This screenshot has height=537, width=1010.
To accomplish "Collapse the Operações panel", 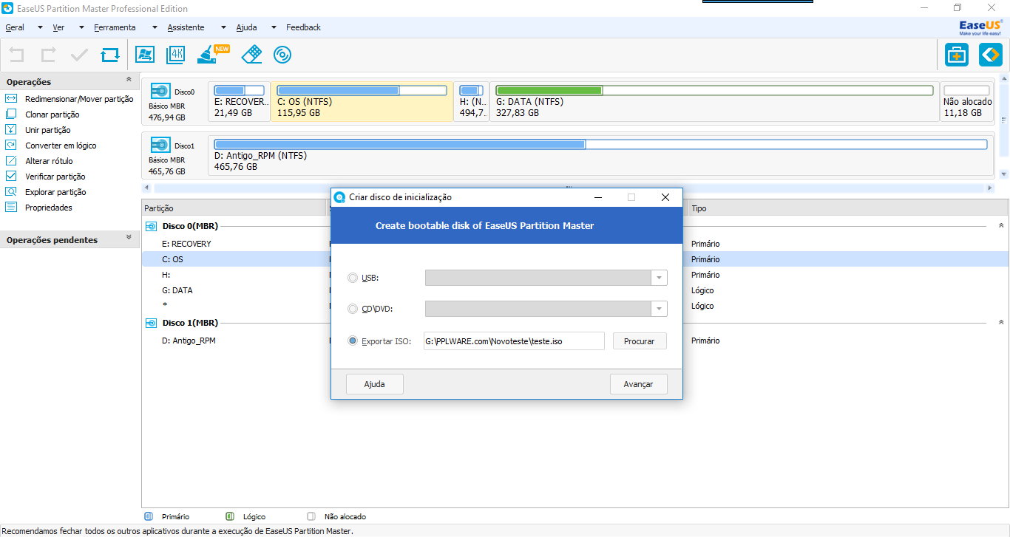I will tap(129, 80).
